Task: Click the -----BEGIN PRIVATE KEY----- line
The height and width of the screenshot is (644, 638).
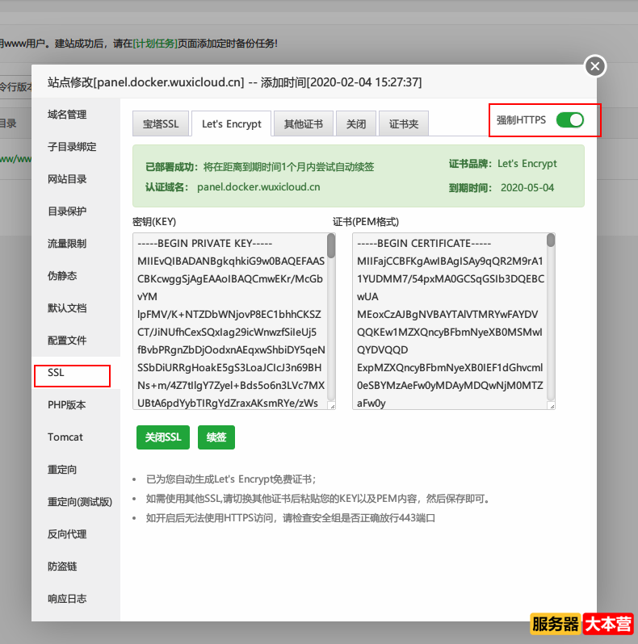Action: tap(204, 243)
